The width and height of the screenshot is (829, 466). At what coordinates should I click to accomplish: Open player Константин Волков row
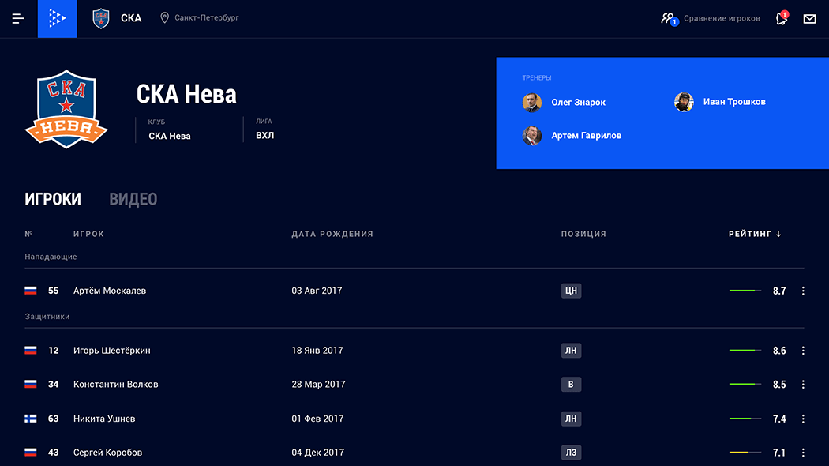click(115, 385)
